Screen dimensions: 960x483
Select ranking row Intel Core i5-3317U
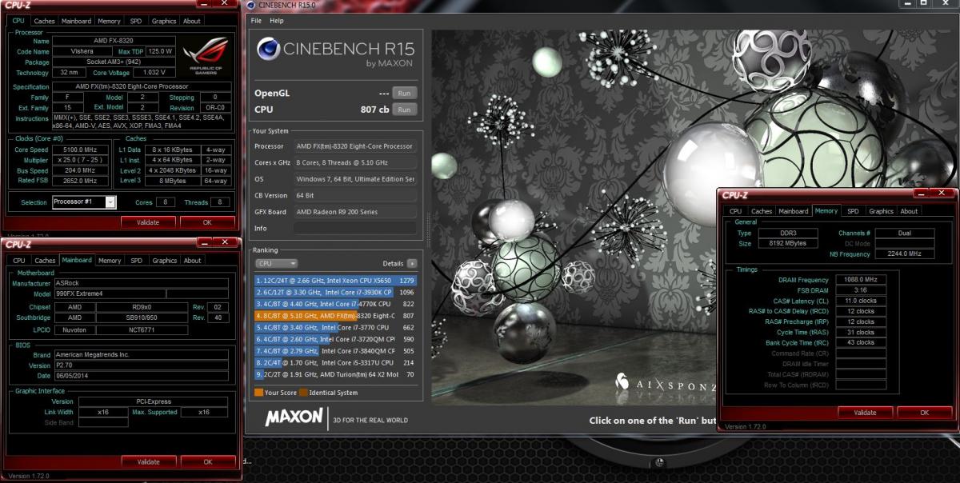coord(336,362)
